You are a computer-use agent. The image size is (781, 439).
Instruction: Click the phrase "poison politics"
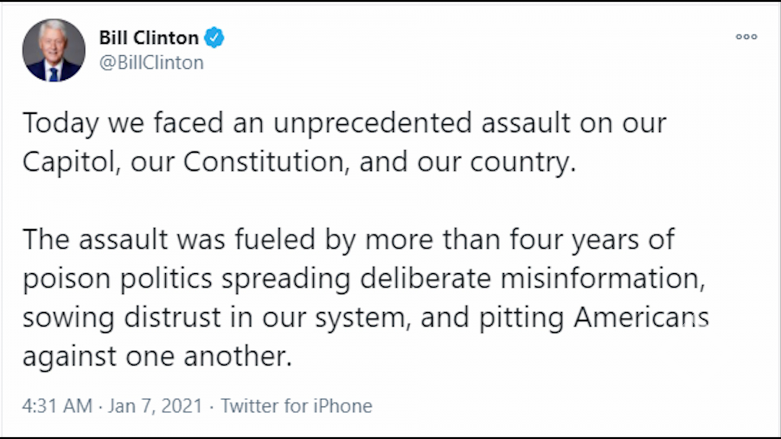[117, 278]
